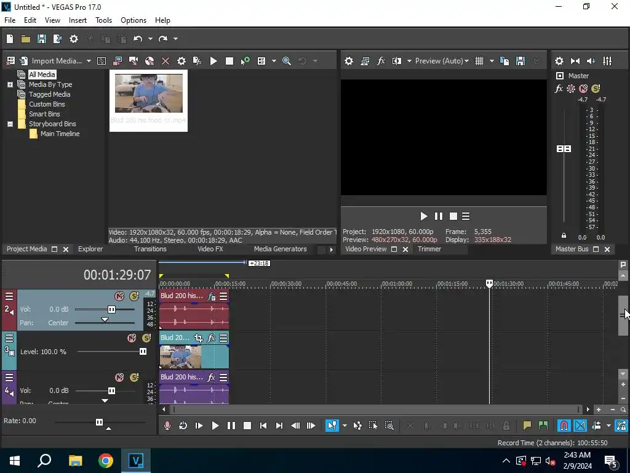
Task: Open the Insert menu
Action: [78, 20]
